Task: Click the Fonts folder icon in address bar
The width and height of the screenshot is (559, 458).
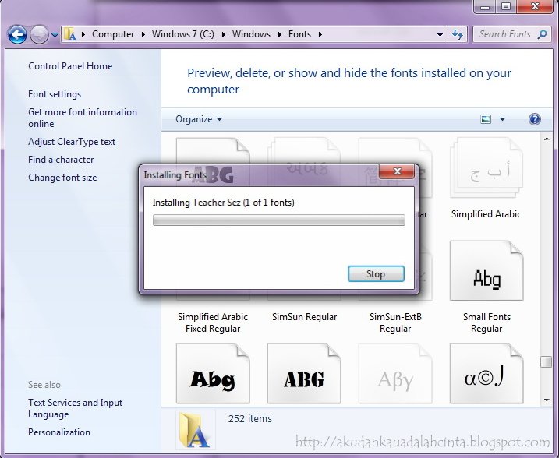Action: pyautogui.click(x=70, y=34)
